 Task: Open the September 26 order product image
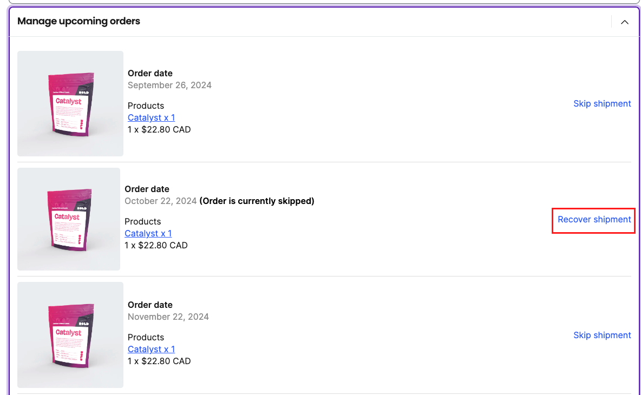pyautogui.click(x=70, y=103)
